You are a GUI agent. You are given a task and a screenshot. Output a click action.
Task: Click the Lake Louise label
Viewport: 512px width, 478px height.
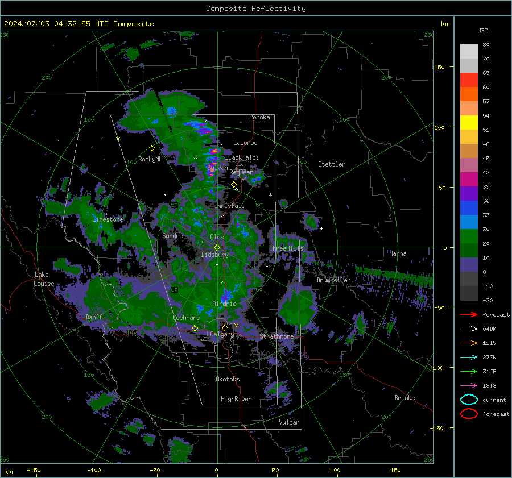pyautogui.click(x=44, y=279)
